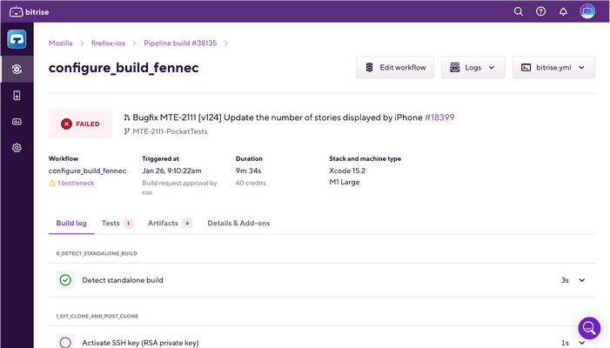
Task: Switch to the Artifacts tab
Action: click(x=170, y=224)
